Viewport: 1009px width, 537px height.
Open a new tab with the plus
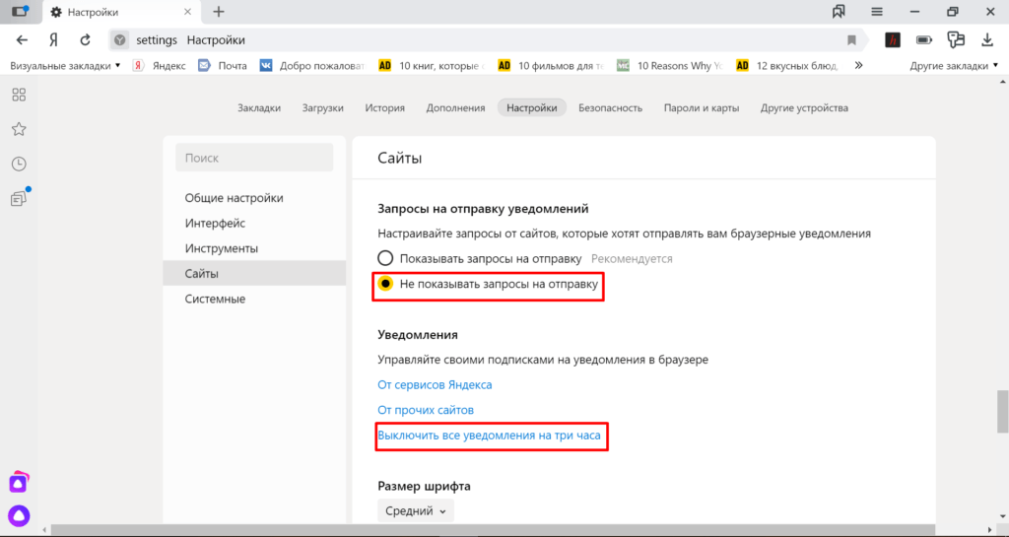(x=219, y=12)
